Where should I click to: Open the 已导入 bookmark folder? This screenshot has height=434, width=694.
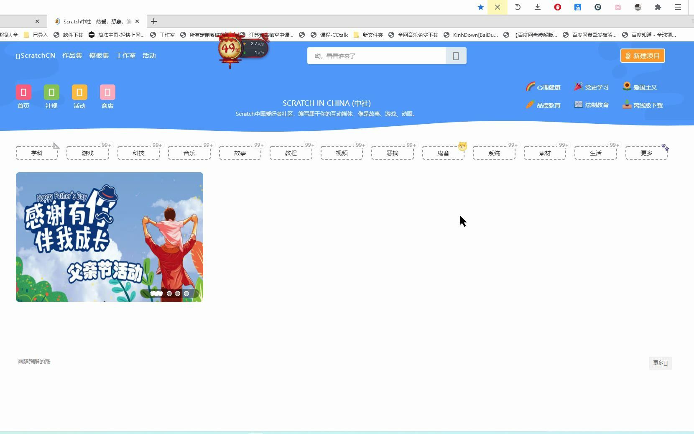[36, 35]
